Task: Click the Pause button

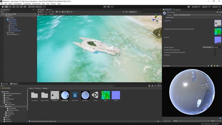Action: click(x=109, y=7)
